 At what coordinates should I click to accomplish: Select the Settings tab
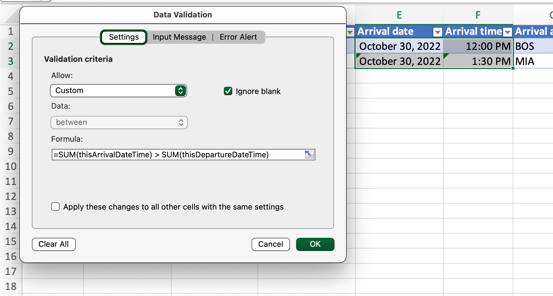[123, 37]
